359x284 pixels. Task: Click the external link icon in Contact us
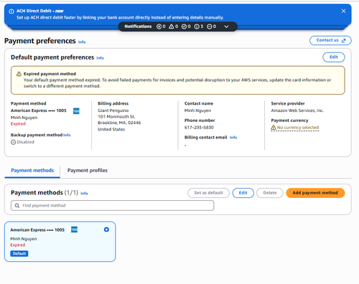click(344, 40)
